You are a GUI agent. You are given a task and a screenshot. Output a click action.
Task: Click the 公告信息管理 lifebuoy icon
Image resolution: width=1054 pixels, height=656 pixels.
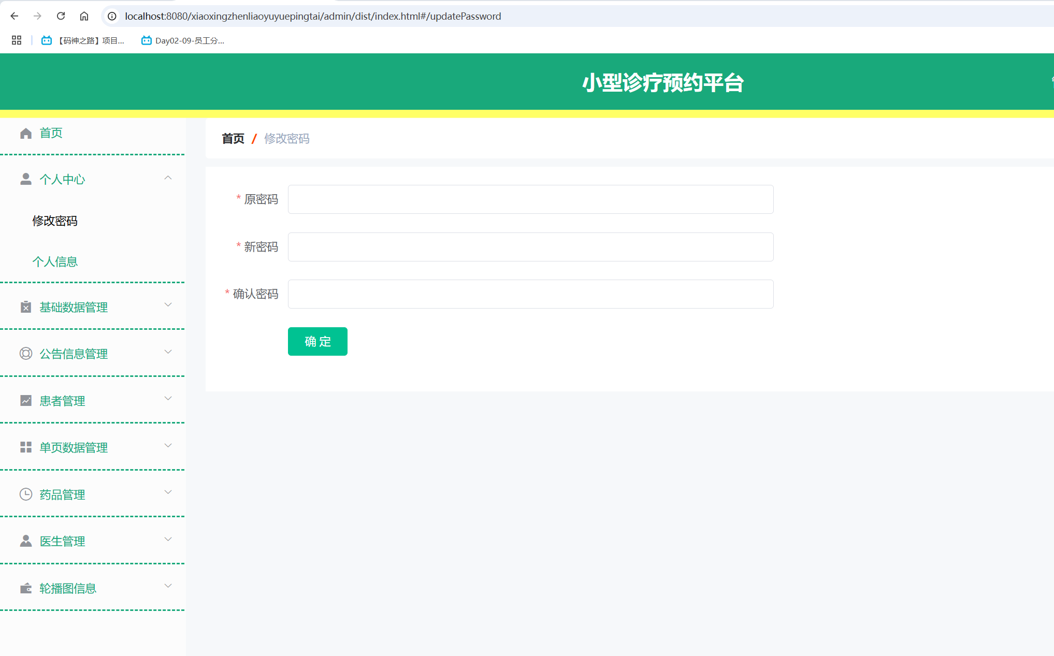26,354
